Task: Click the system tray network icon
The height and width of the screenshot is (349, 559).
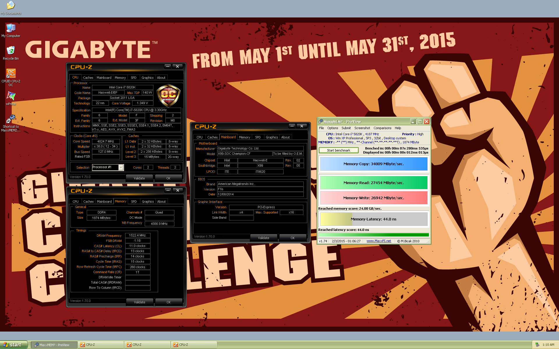Action: pos(537,345)
